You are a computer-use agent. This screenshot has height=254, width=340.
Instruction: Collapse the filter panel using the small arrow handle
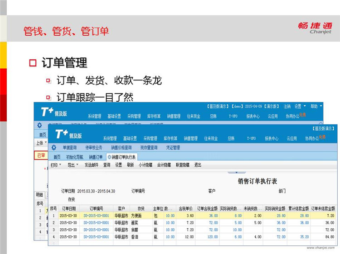[x=236, y=173]
